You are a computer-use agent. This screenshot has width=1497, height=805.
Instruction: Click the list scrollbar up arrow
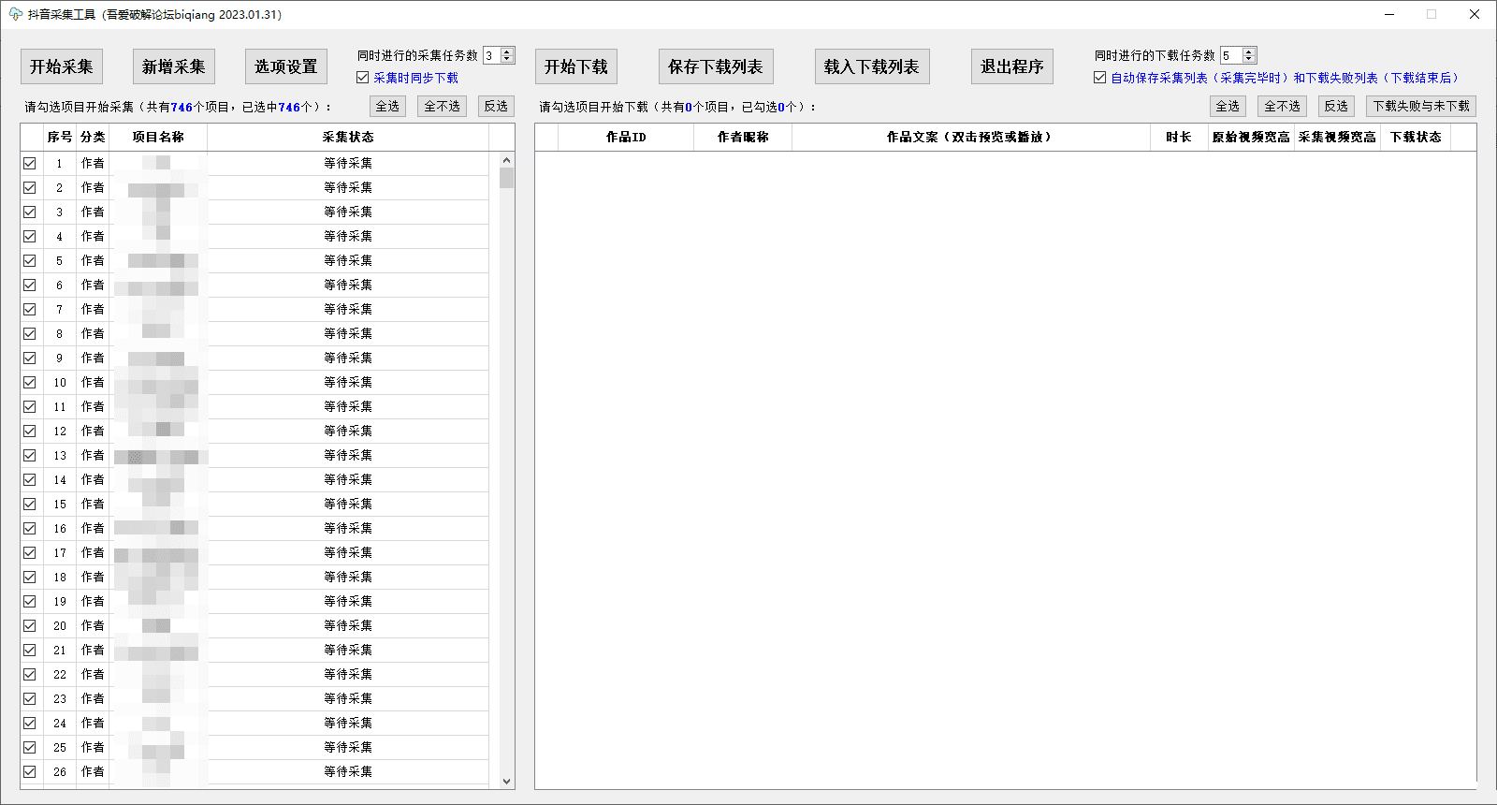507,160
